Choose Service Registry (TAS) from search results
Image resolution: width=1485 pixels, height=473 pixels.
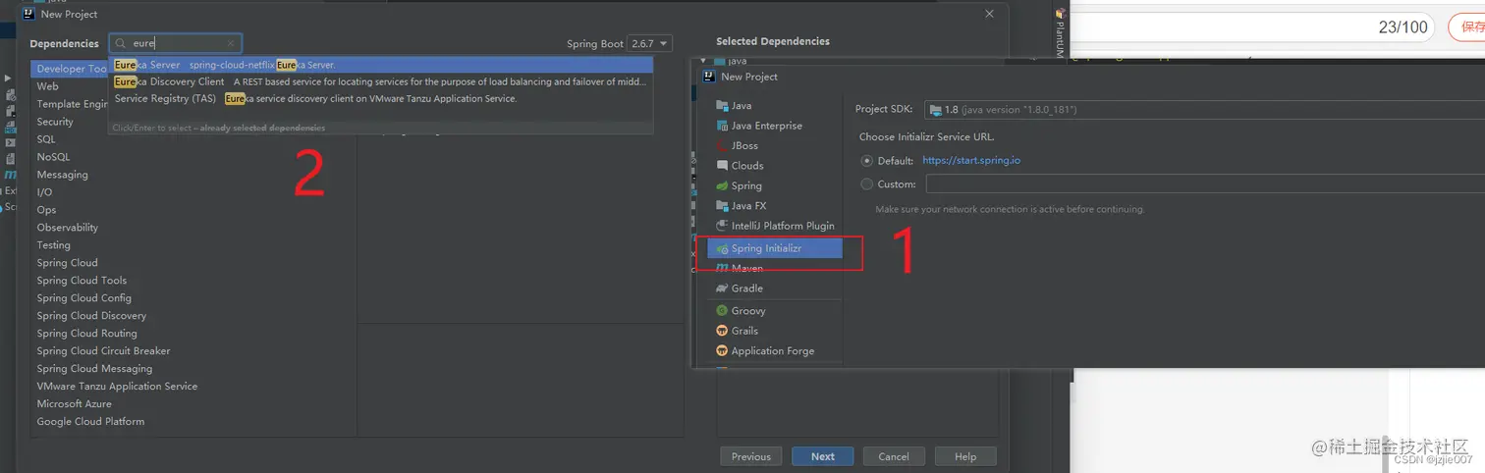coord(380,98)
